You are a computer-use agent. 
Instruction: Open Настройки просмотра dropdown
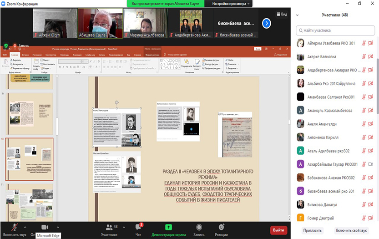[231, 4]
